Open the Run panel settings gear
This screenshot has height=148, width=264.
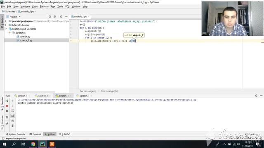[x=256, y=95]
